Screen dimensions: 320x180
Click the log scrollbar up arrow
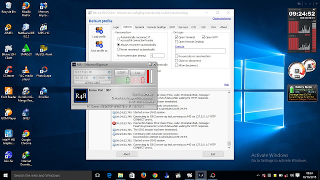(x=229, y=92)
